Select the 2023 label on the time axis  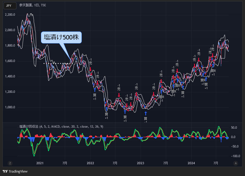pos(141,163)
